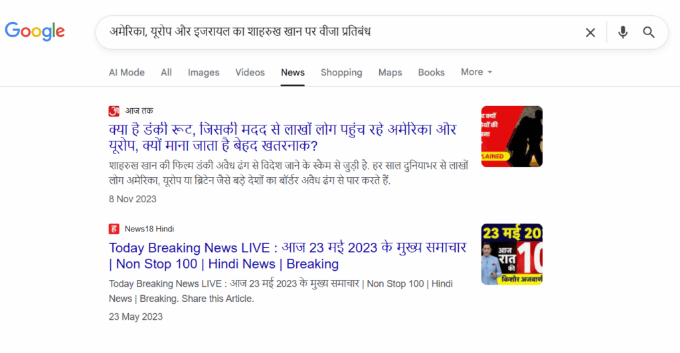The height and width of the screenshot is (353, 680).
Task: Select the News tab
Action: (x=293, y=72)
